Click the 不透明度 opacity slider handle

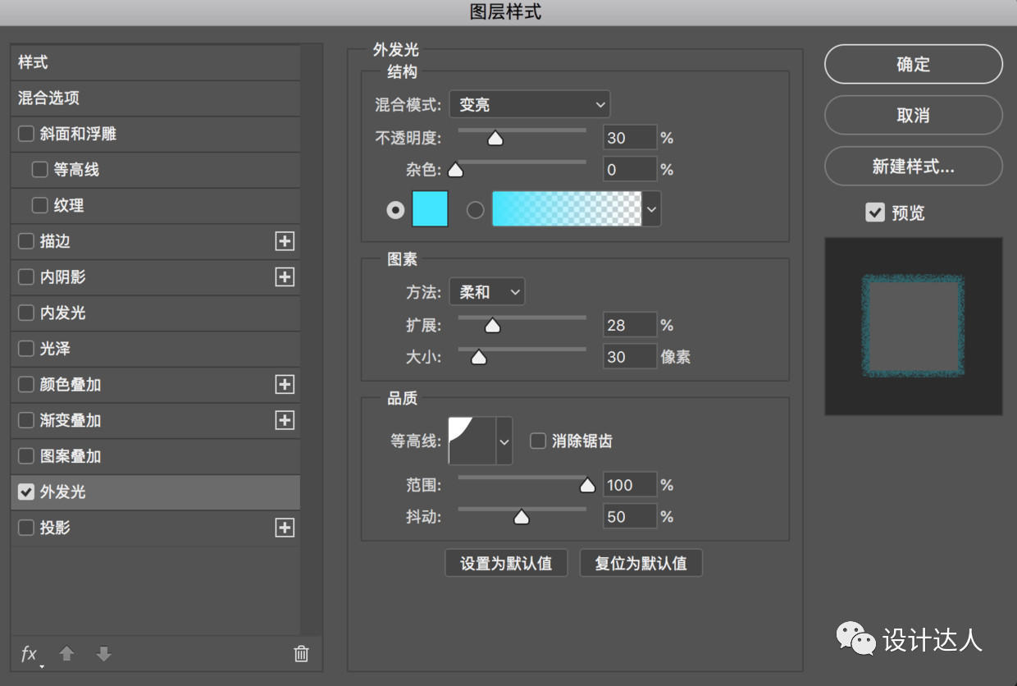point(495,139)
